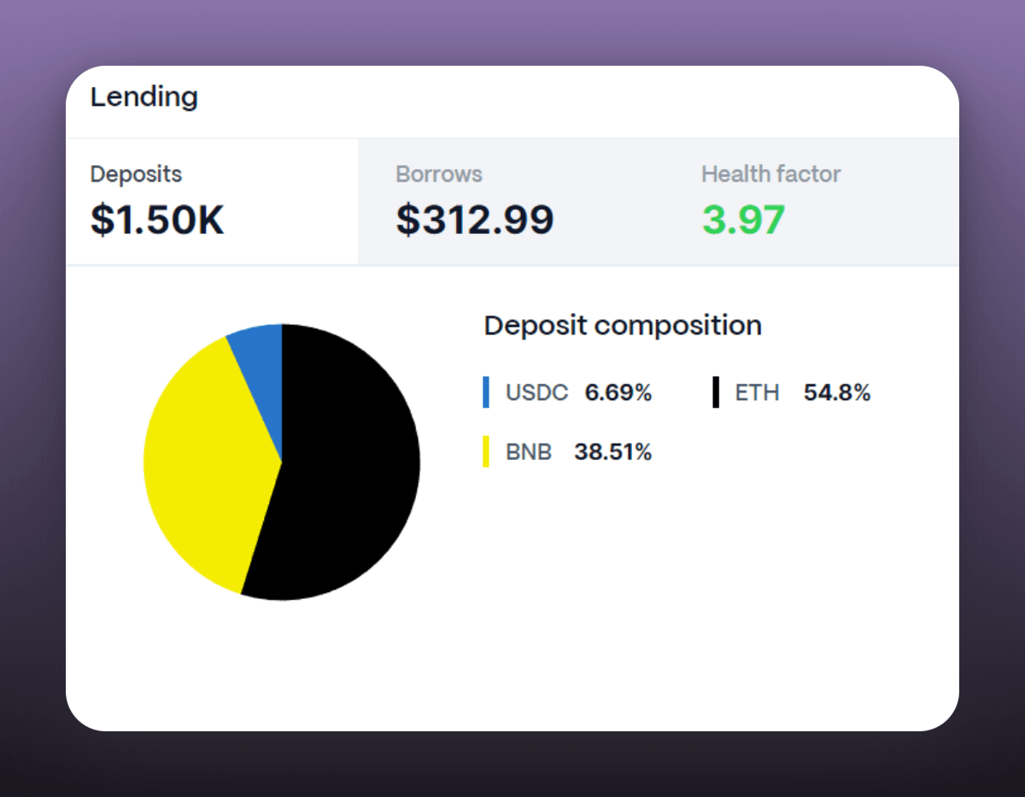Click the USDC legend label
The image size is (1025, 797).
(536, 393)
